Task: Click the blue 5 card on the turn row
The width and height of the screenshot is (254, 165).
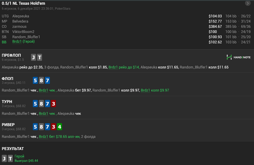Action: 35,104
